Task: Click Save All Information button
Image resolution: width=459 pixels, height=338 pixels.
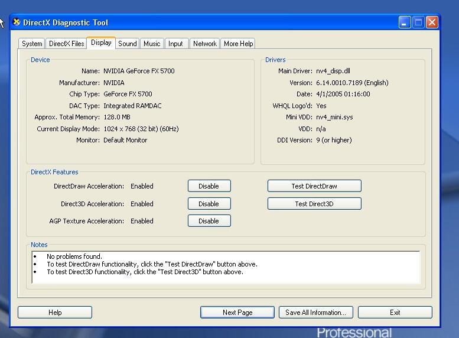Action: [316, 312]
